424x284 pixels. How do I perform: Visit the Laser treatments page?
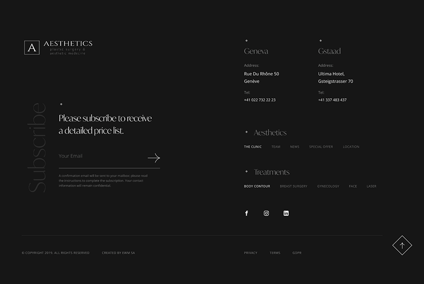[371, 186]
